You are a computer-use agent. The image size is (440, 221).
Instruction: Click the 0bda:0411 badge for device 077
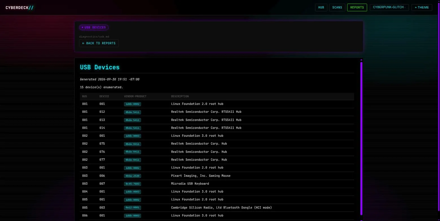132,160
